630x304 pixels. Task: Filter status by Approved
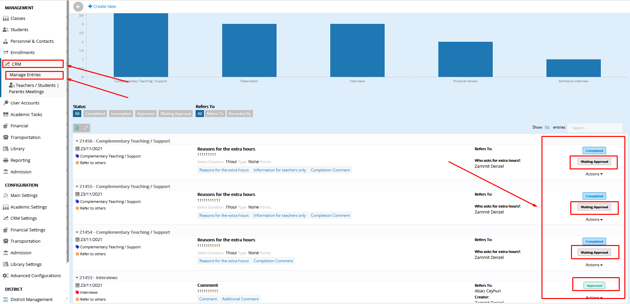146,114
